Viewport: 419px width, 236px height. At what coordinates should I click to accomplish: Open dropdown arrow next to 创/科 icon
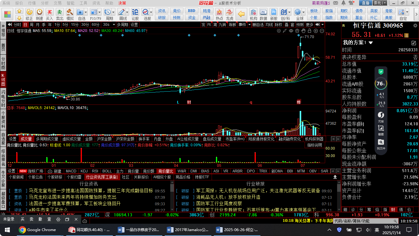289,12
